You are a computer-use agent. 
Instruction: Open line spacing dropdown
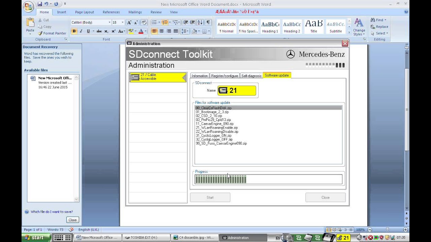[x=185, y=31]
